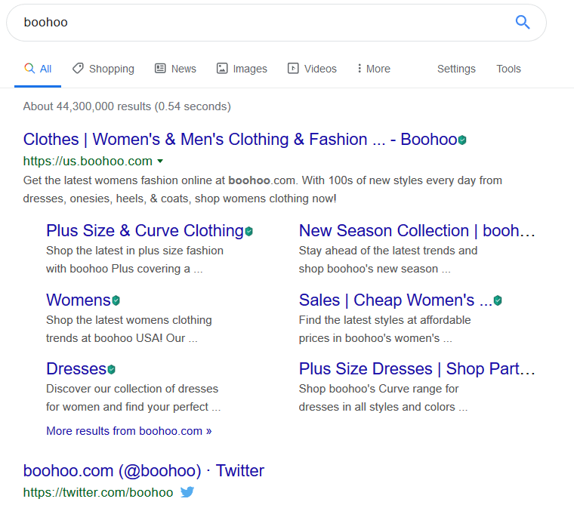Click the colored magnifier icon beside All
The image size is (574, 505).
[29, 68]
